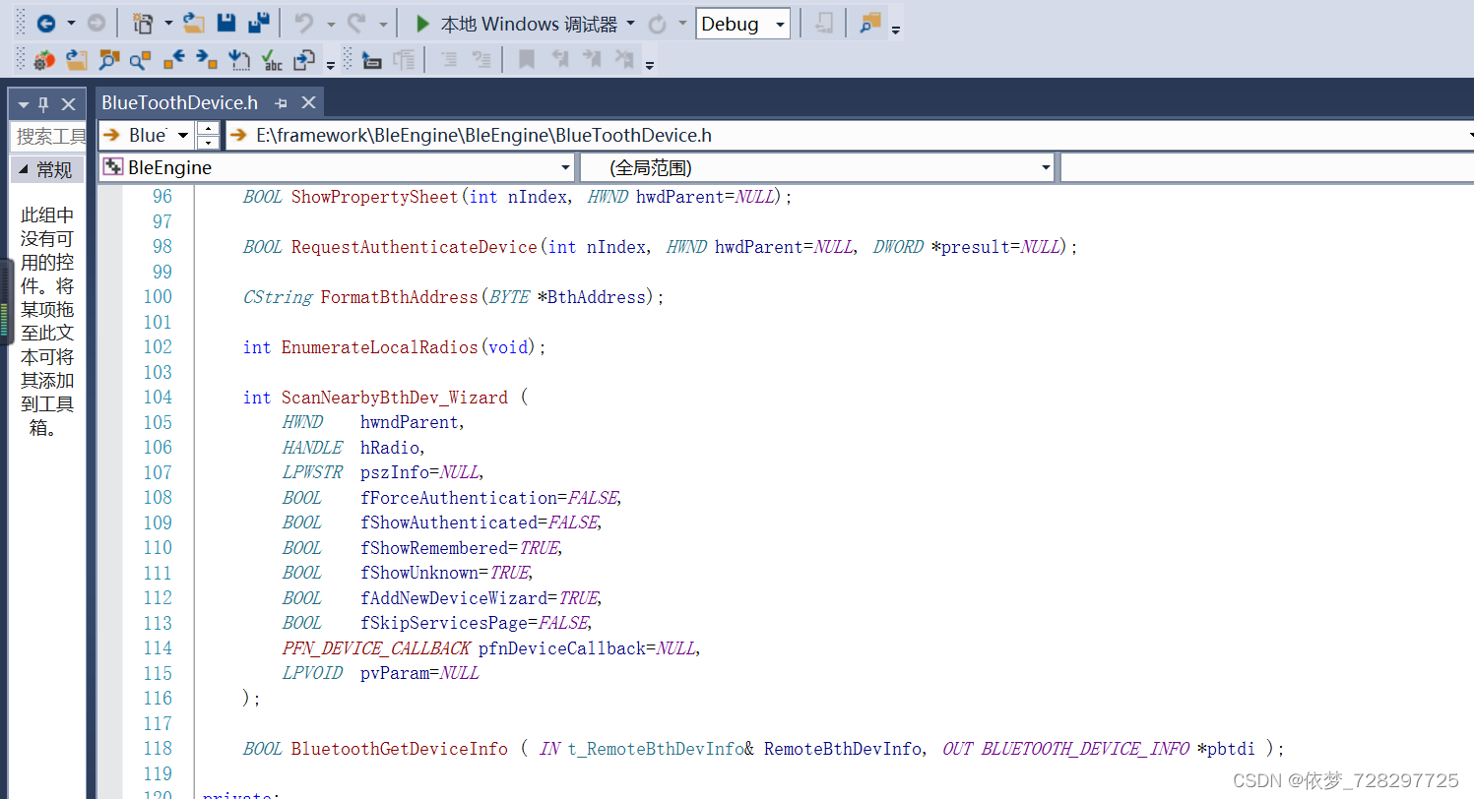
Task: Click the FormatBthAddress function name
Action: (400, 297)
